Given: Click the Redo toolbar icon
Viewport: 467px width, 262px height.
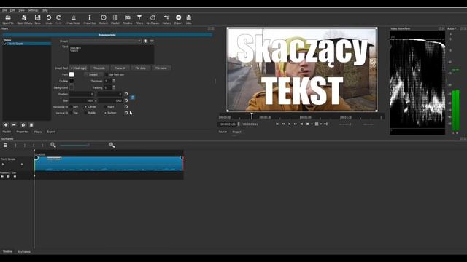Looking at the screenshot, I should tap(58, 20).
